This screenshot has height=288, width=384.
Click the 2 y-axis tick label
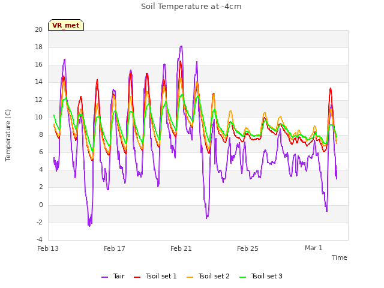tap(41, 187)
